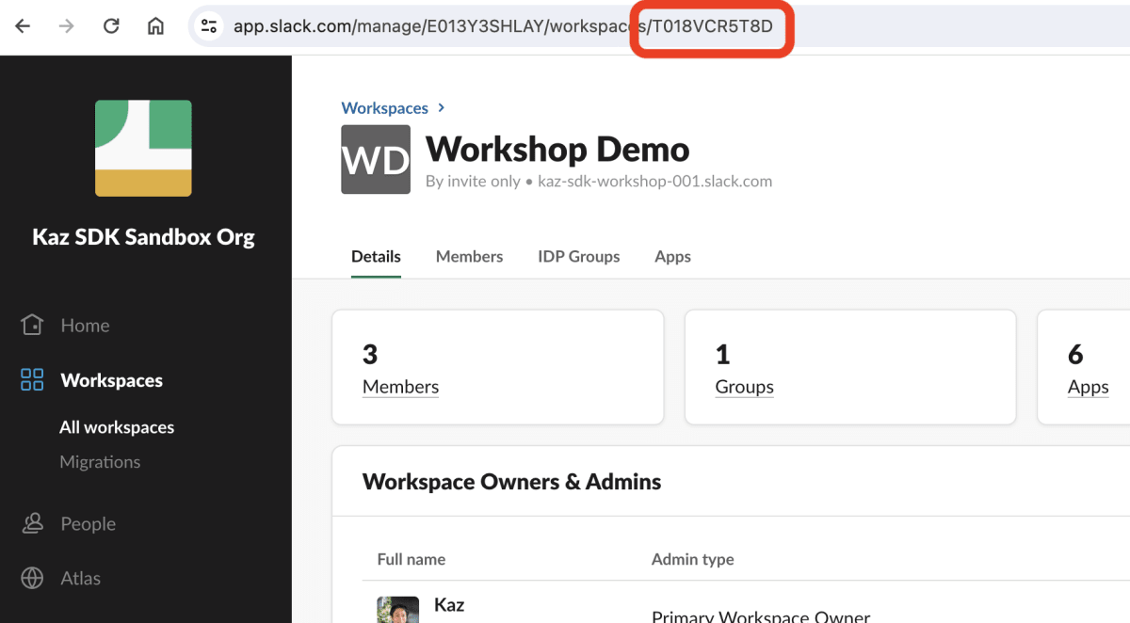
Task: Go to browser home page icon
Action: (x=156, y=26)
